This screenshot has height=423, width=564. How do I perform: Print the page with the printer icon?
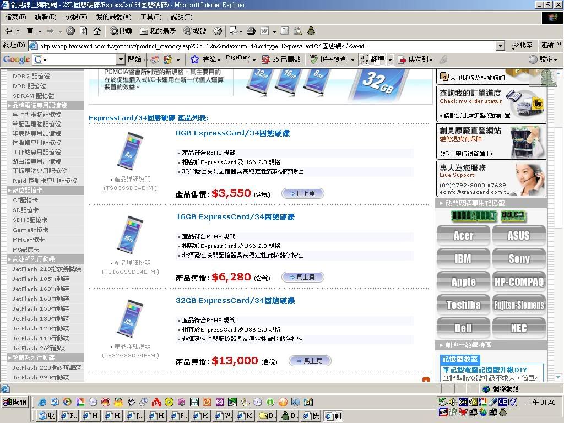[x=251, y=31]
